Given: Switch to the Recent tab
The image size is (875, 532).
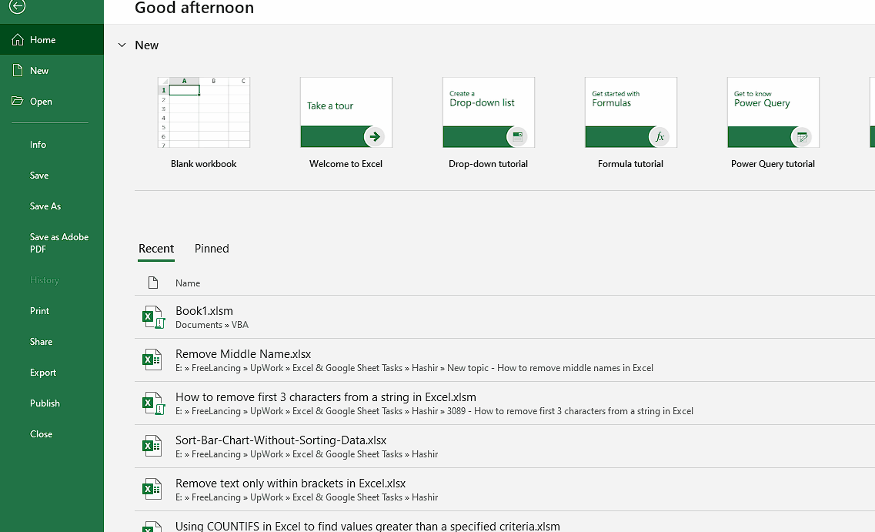Looking at the screenshot, I should (x=156, y=249).
